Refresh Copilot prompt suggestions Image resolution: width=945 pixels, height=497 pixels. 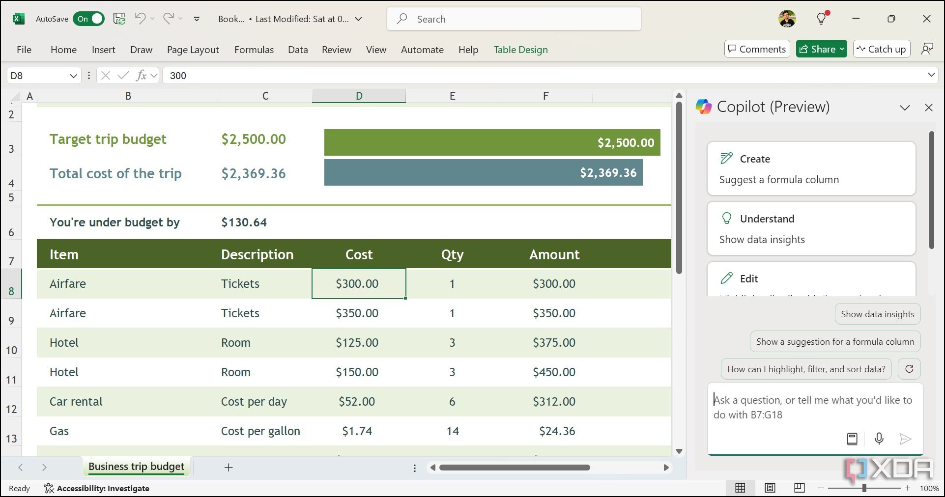pos(909,369)
